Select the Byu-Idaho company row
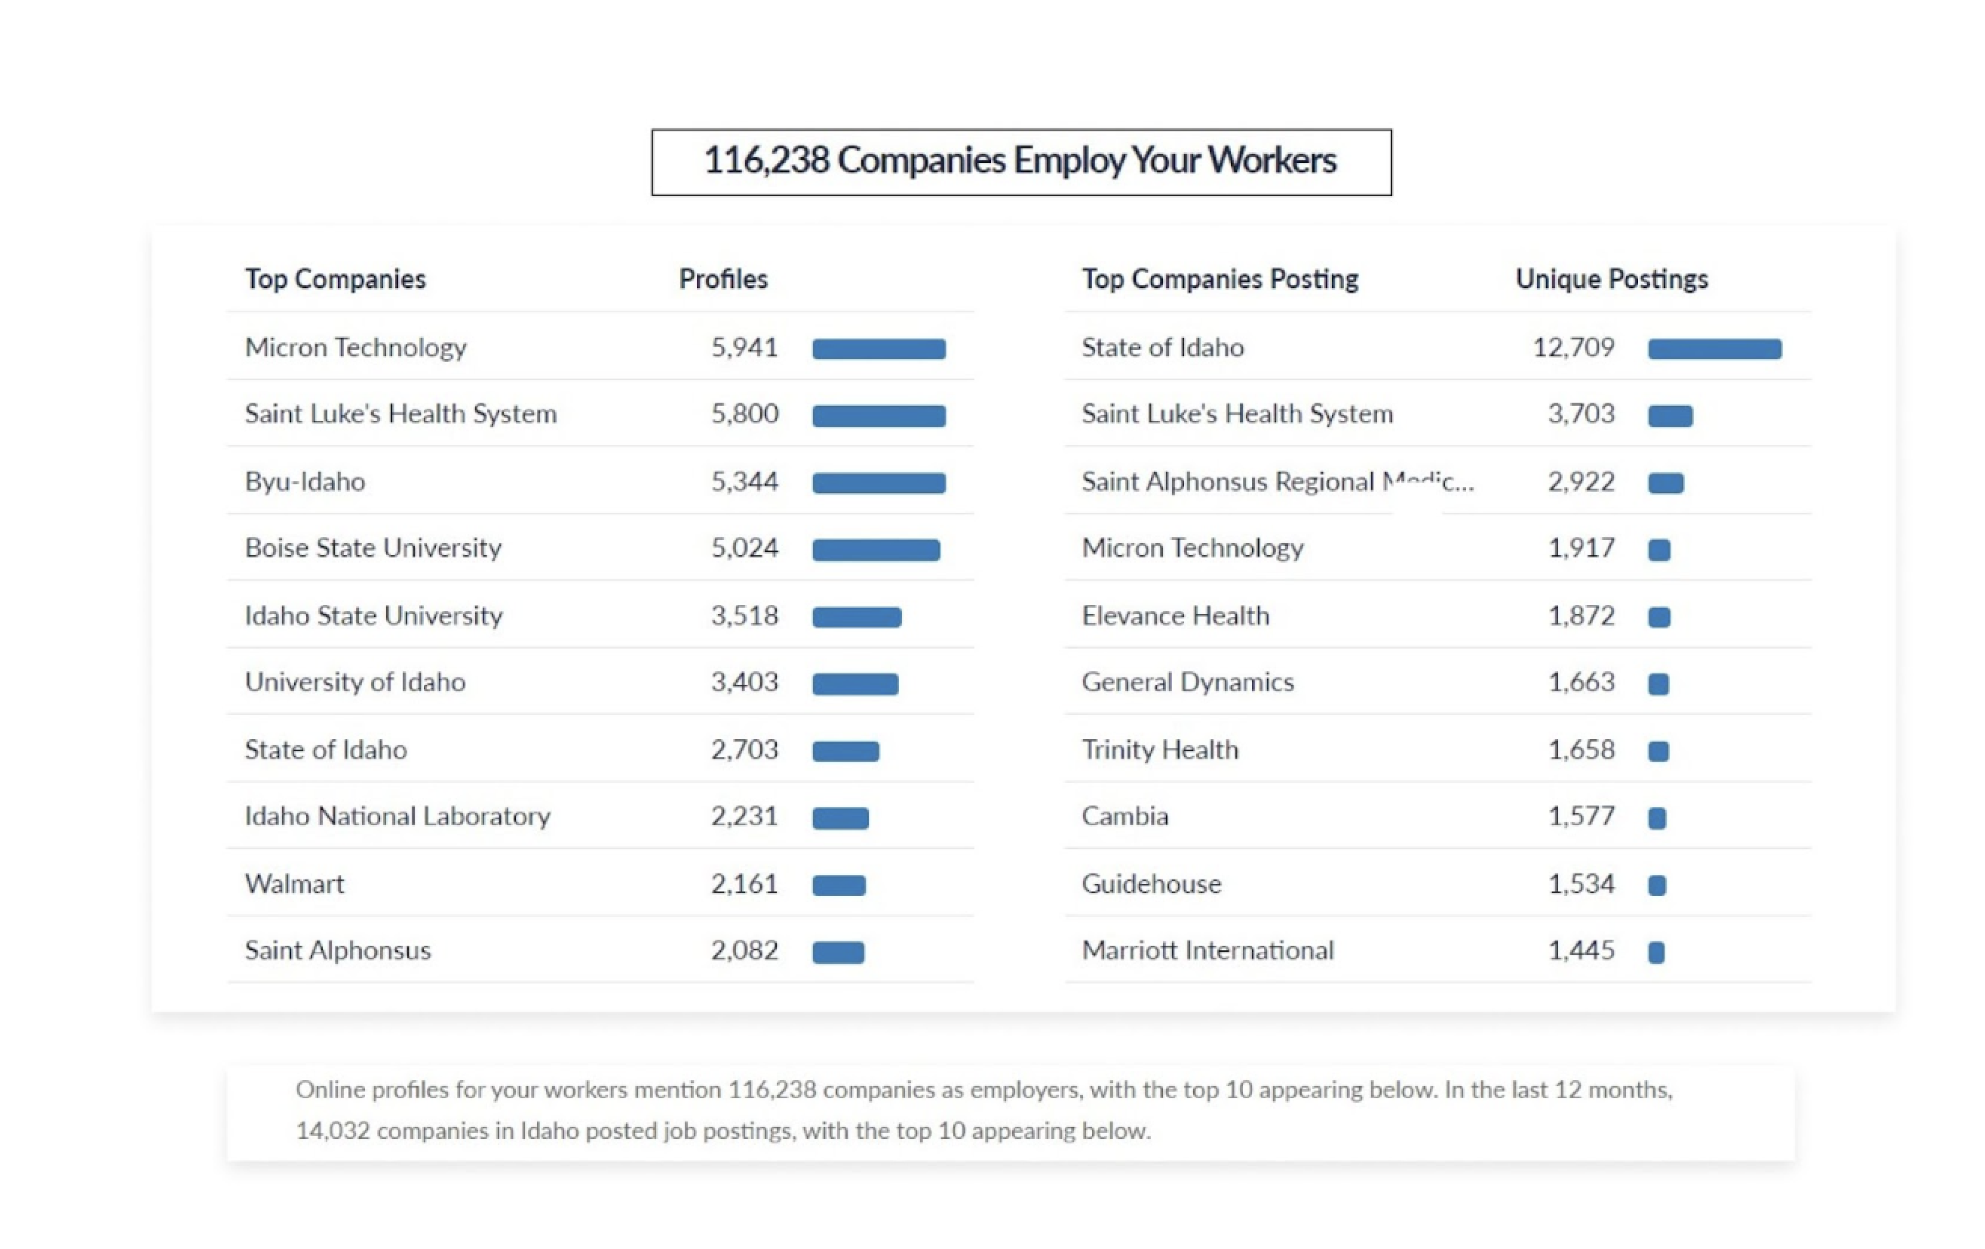 [305, 481]
